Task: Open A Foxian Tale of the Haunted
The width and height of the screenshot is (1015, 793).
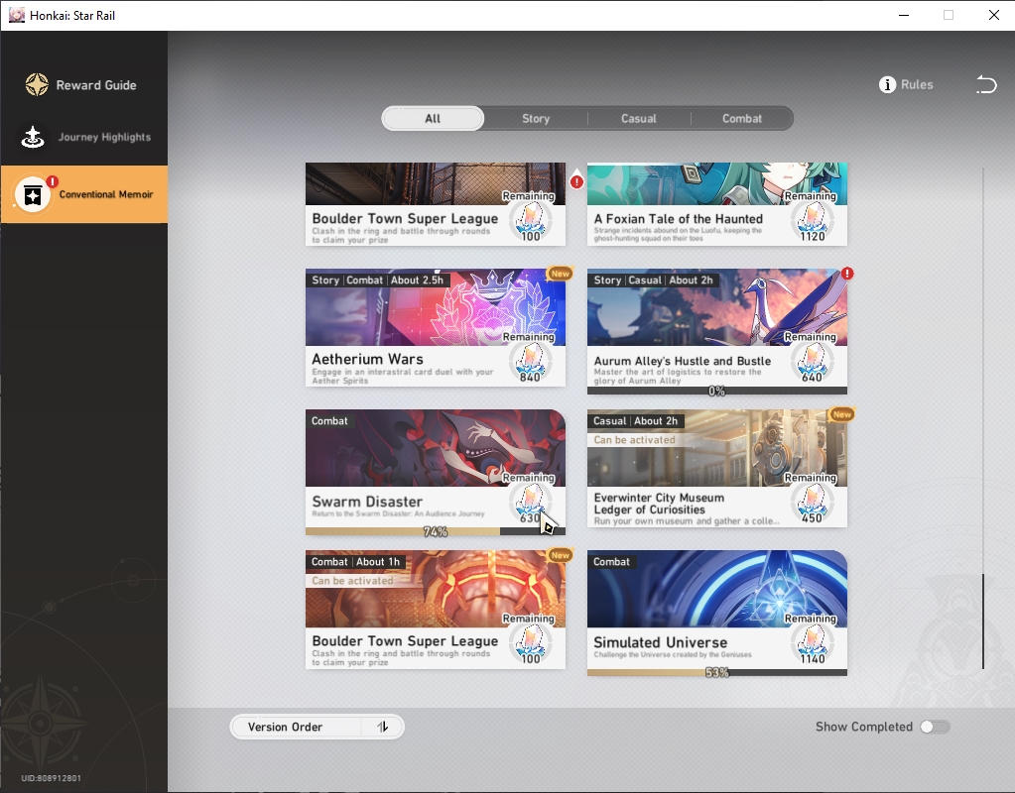Action: point(716,204)
